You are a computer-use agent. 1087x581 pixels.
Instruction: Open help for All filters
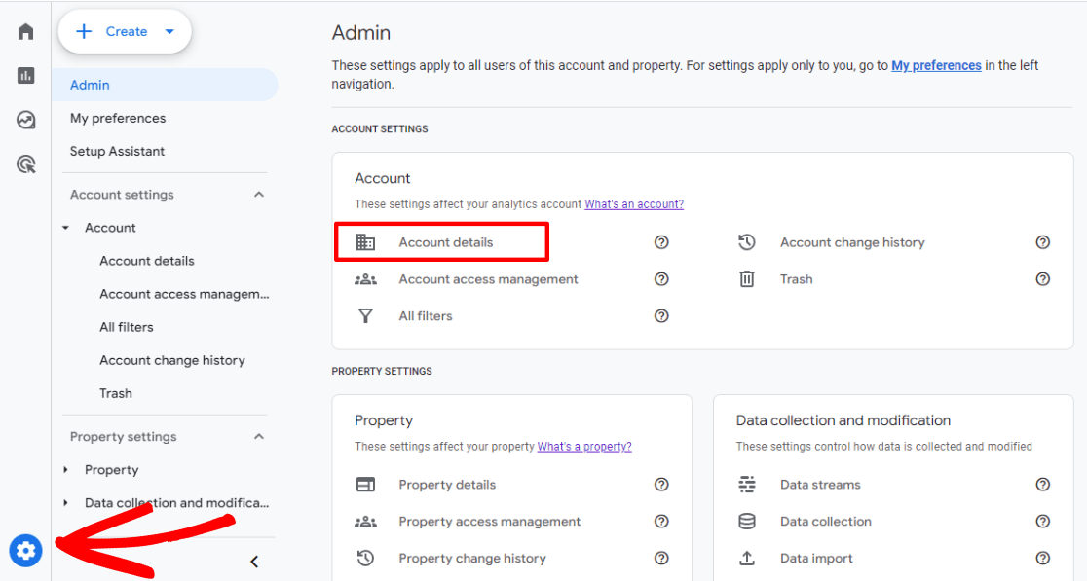[x=661, y=315]
